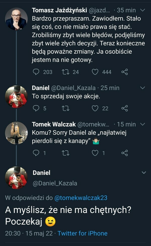Viewport: 151px width, 246px height.
Task: Like Daniel's tweet with 22 likes
Action: (95, 108)
